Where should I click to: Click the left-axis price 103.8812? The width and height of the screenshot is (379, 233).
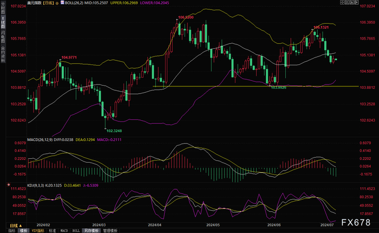pyautogui.click(x=18, y=88)
